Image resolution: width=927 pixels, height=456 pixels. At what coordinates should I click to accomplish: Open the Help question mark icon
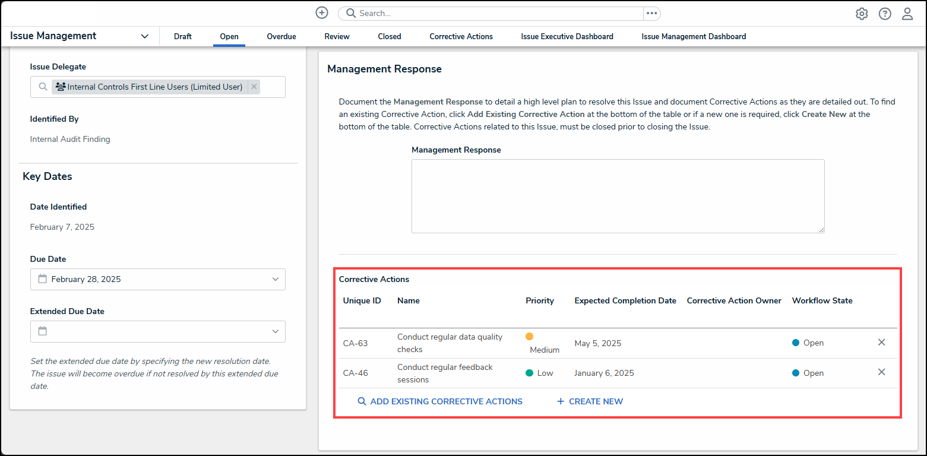[884, 14]
